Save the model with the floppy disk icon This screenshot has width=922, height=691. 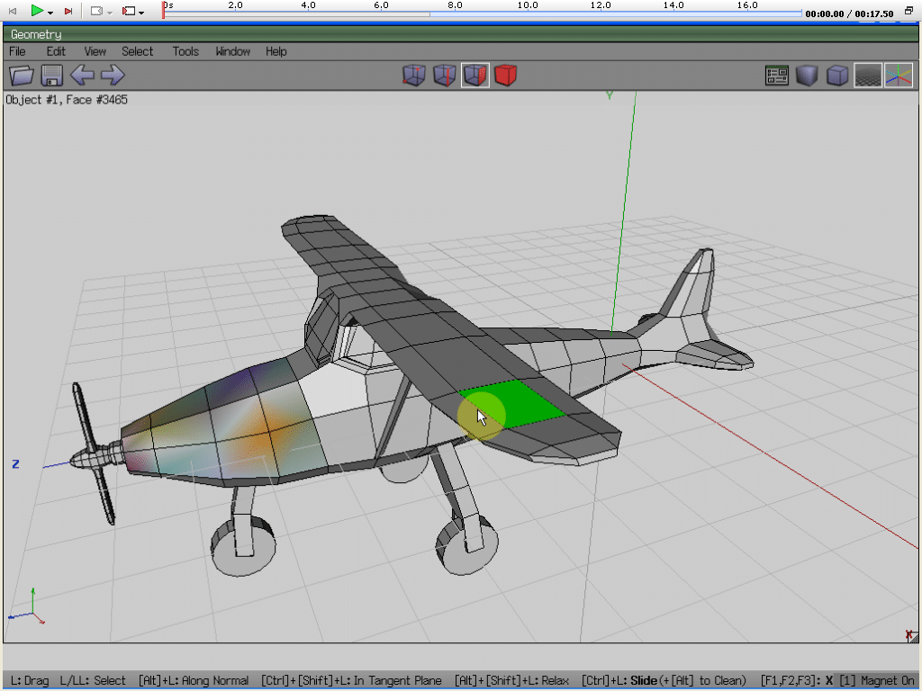[x=51, y=76]
